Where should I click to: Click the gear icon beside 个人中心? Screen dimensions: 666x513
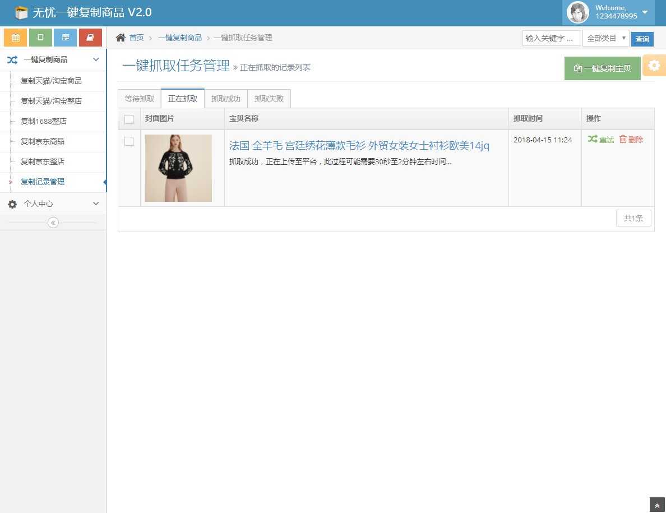pyautogui.click(x=12, y=204)
